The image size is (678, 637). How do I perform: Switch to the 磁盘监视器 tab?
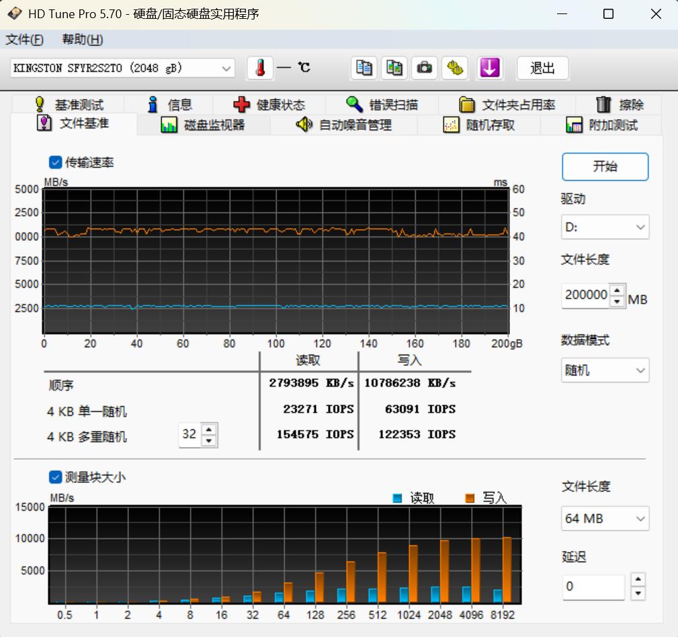click(x=203, y=125)
